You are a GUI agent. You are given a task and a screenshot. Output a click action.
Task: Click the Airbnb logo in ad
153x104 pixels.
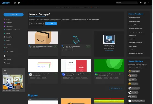pyautogui.click(x=5, y=72)
